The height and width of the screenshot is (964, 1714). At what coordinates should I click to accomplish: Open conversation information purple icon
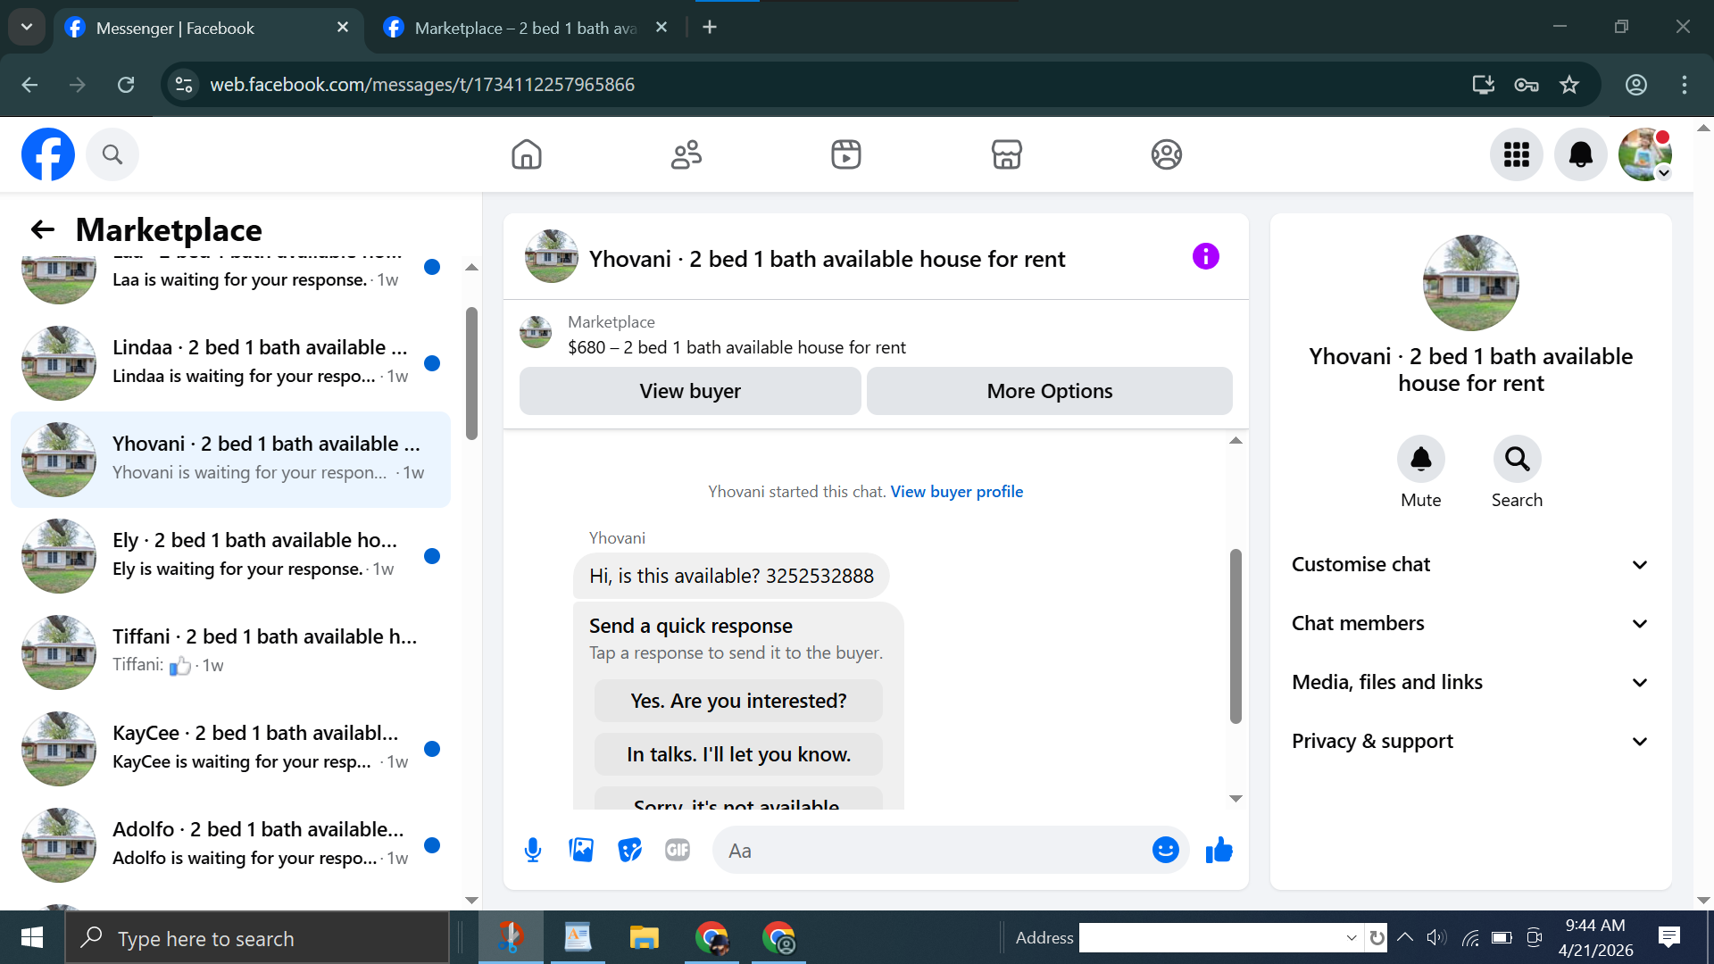point(1206,257)
